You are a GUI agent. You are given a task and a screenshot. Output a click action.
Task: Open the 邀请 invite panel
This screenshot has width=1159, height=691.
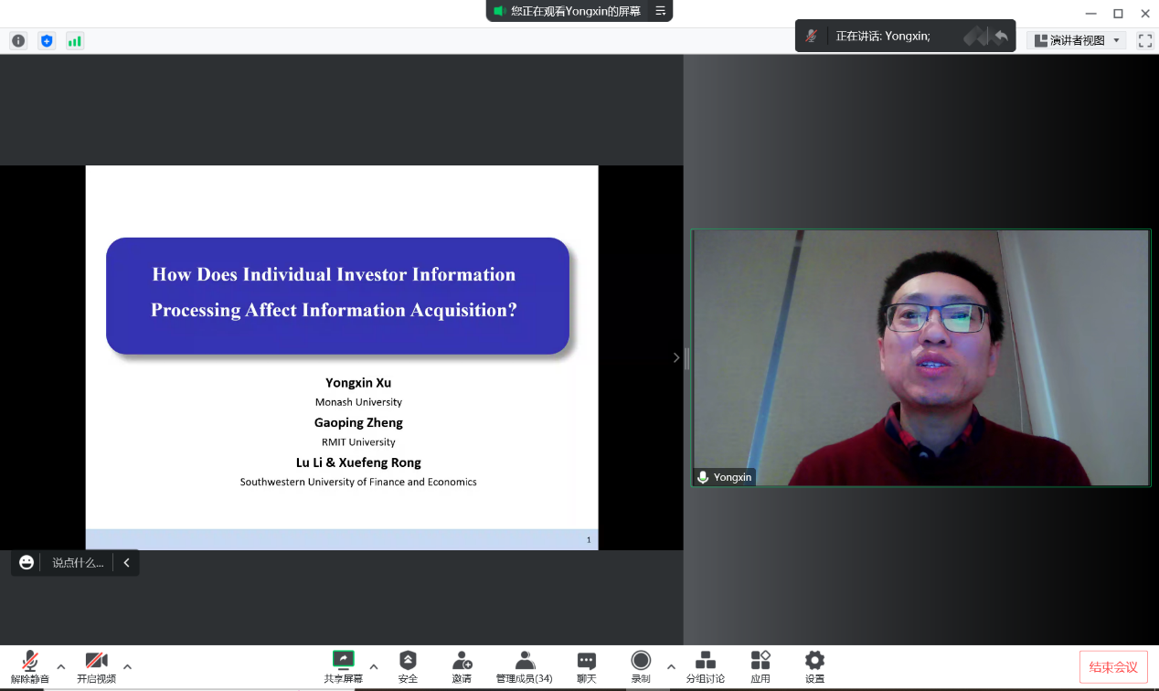(462, 666)
